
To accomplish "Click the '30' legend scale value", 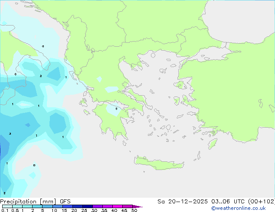I will (95, 210).
